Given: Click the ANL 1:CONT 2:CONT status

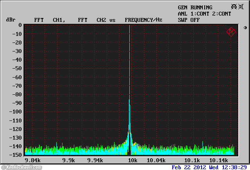Looking at the screenshot, I should [204, 14].
